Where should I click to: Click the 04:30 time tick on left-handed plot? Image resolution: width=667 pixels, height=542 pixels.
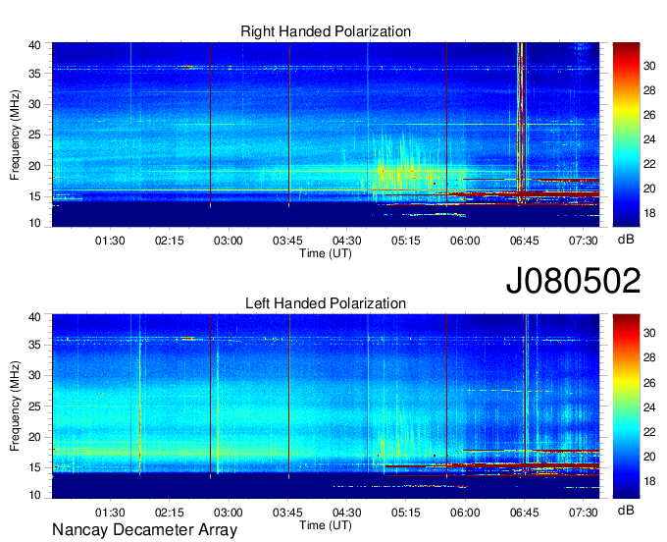346,513
